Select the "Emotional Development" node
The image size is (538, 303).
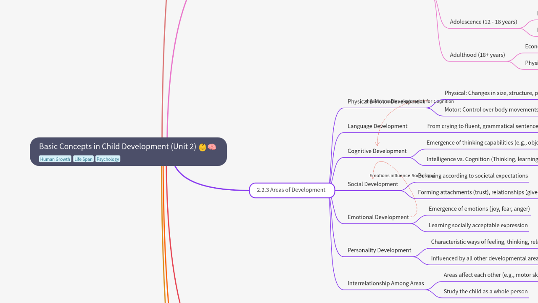(x=378, y=217)
